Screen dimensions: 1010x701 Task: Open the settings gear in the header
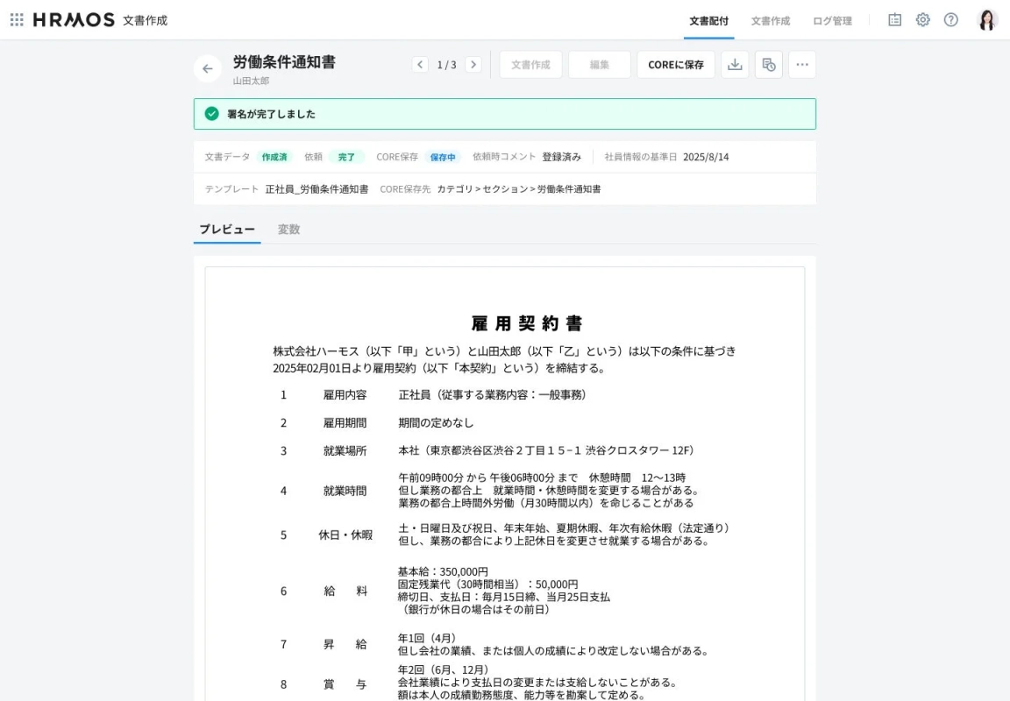[x=922, y=19]
